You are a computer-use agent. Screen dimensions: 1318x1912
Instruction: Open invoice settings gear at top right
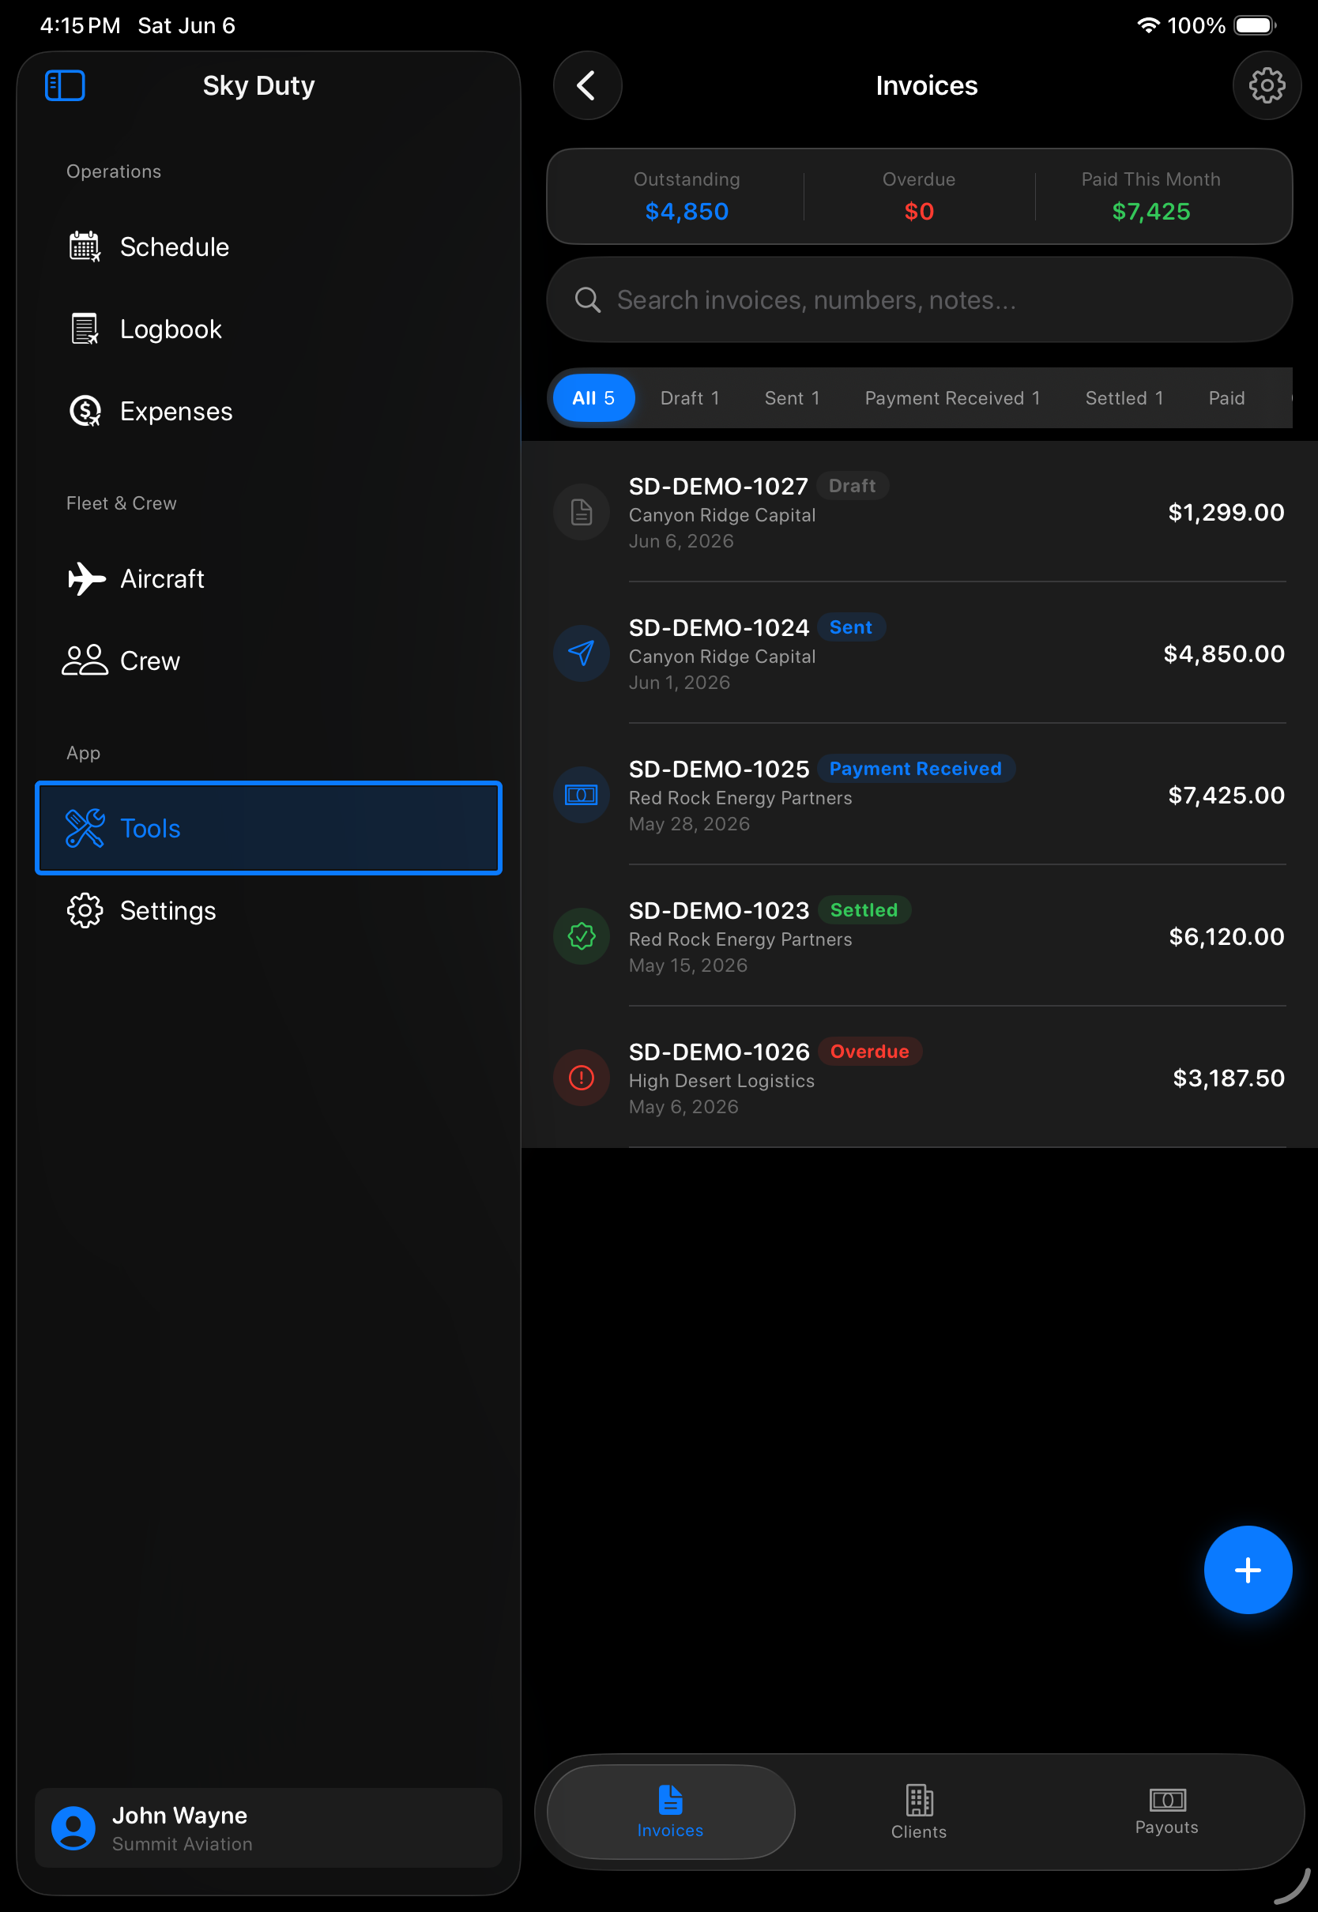(x=1266, y=85)
